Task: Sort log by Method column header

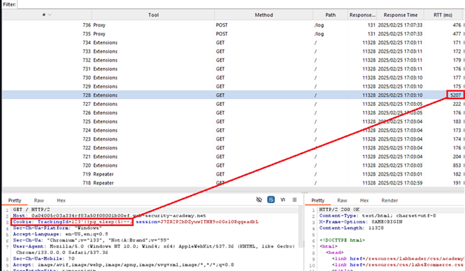Action: click(263, 15)
